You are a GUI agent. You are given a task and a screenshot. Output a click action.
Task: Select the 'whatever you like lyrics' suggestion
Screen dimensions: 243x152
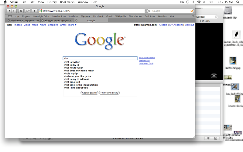point(100,76)
